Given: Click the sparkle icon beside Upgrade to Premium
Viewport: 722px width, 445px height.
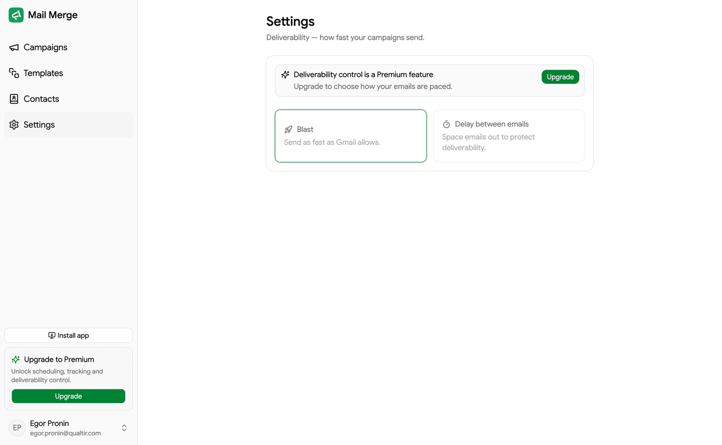Looking at the screenshot, I should click(x=15, y=359).
